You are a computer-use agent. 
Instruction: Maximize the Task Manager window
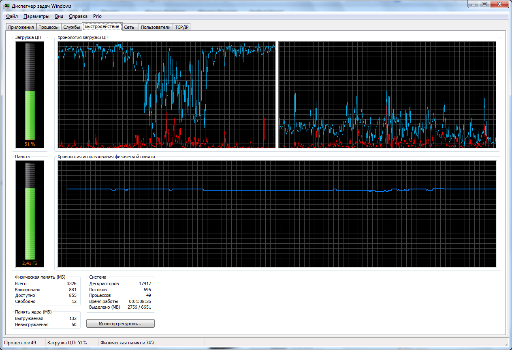coord(484,4)
